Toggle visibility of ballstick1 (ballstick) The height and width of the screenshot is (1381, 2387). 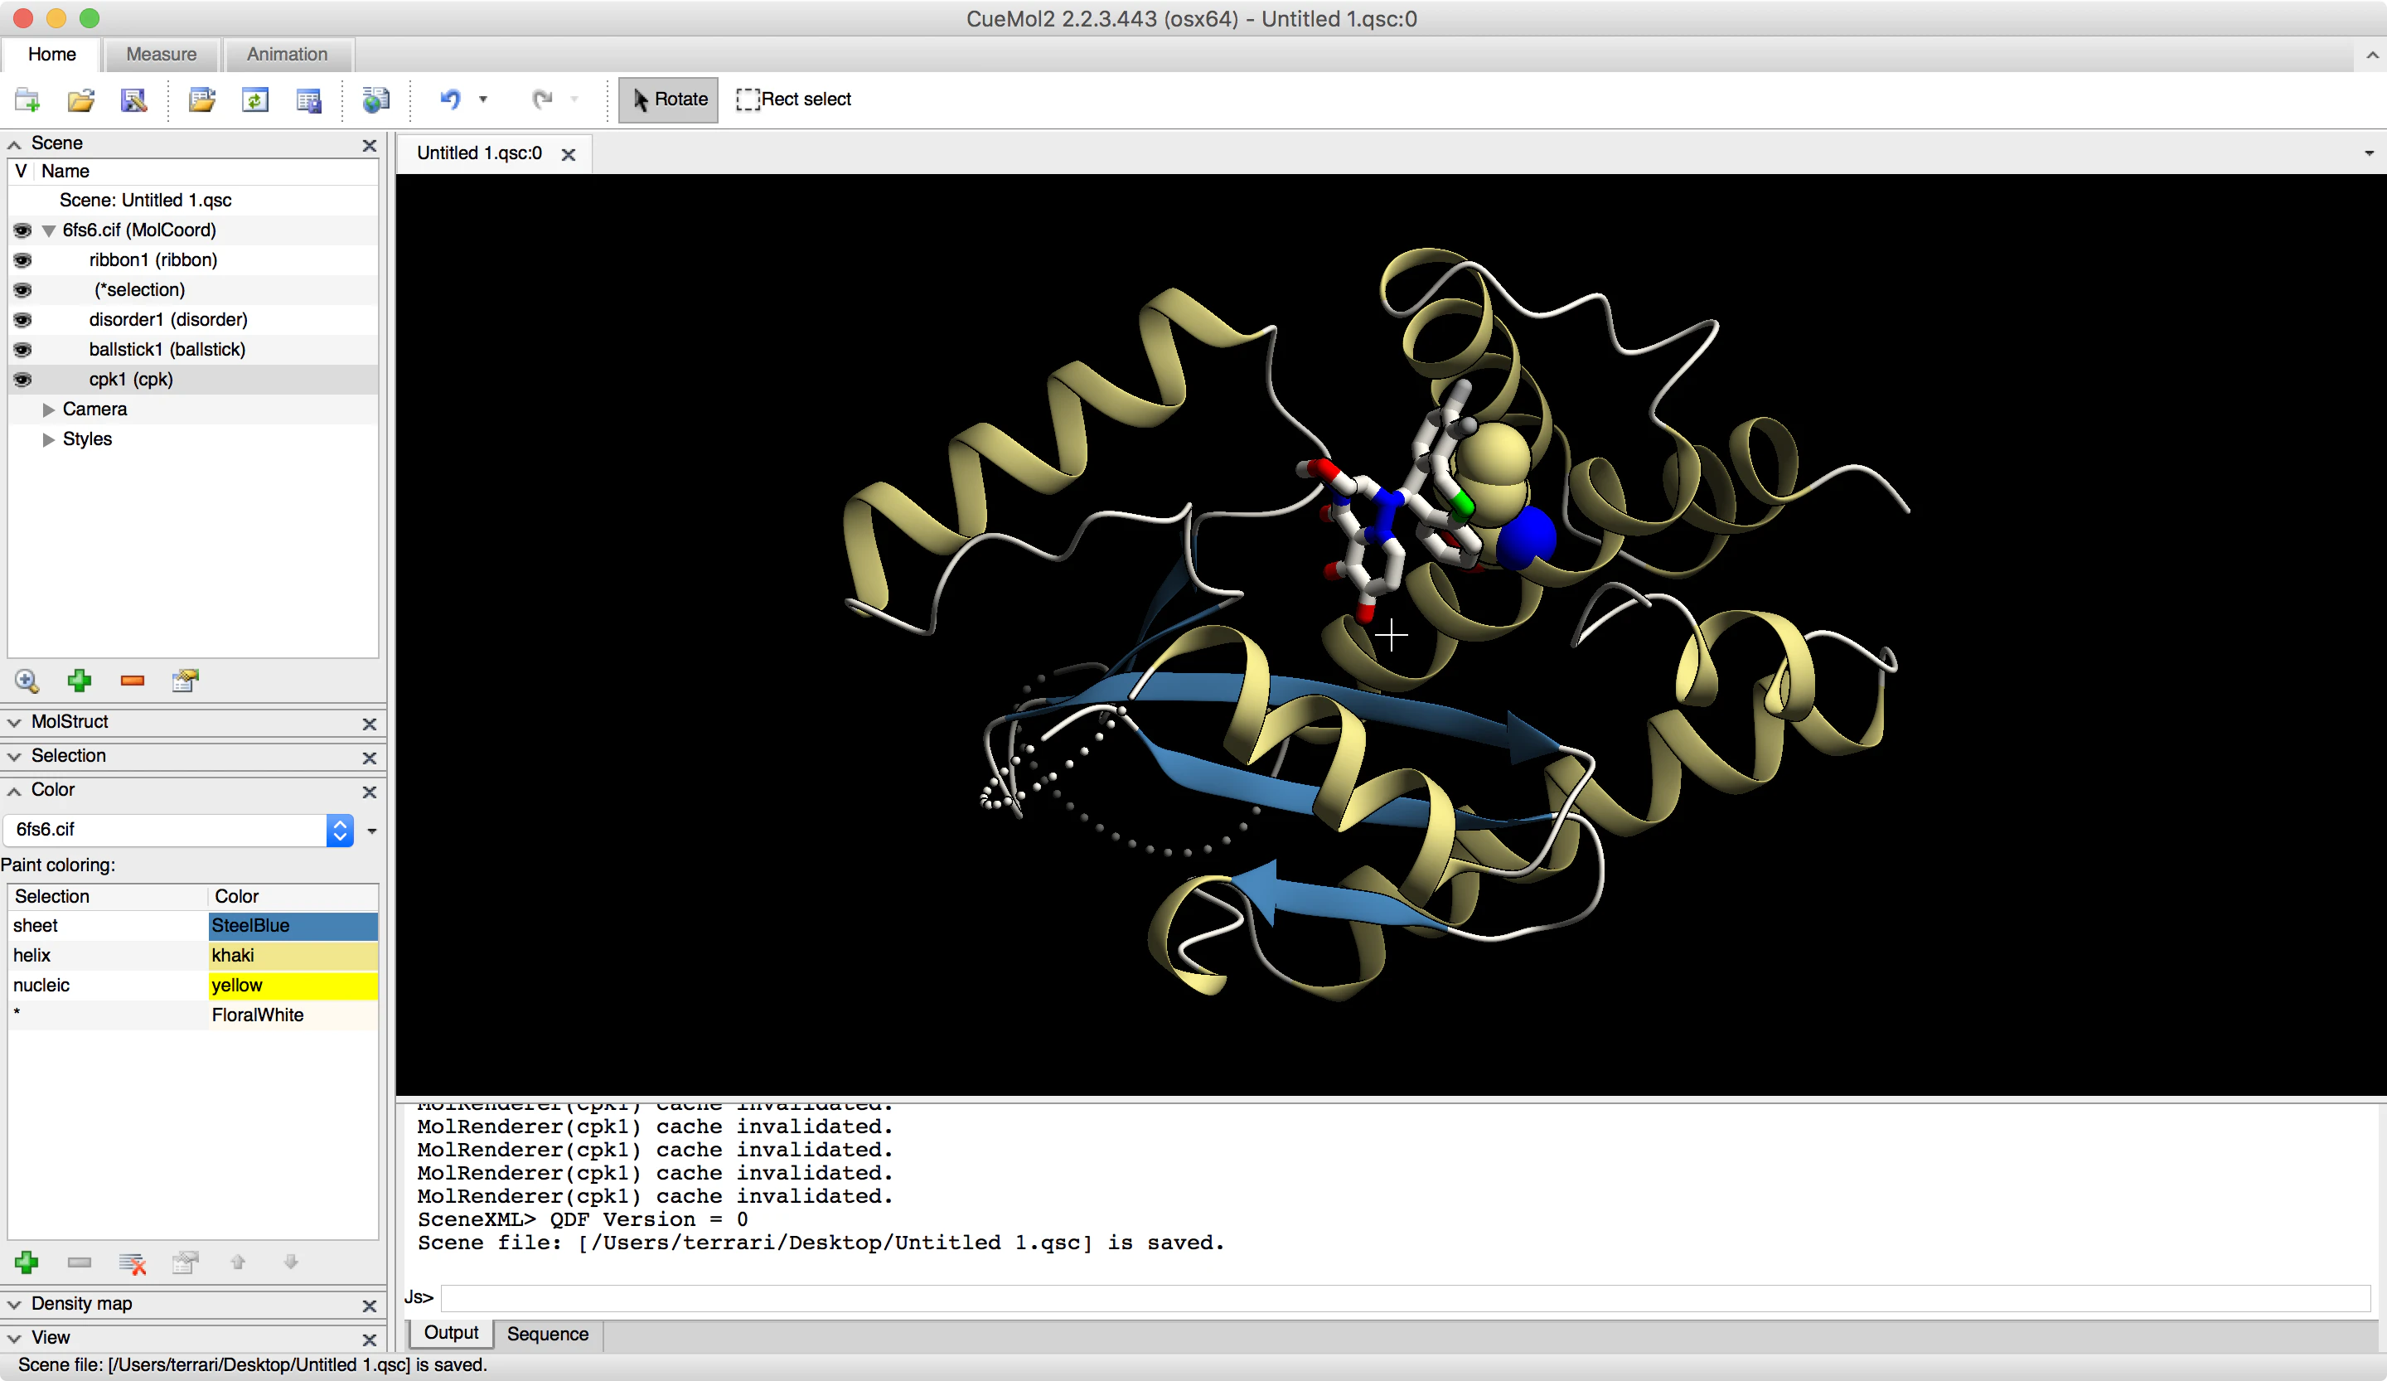click(22, 350)
